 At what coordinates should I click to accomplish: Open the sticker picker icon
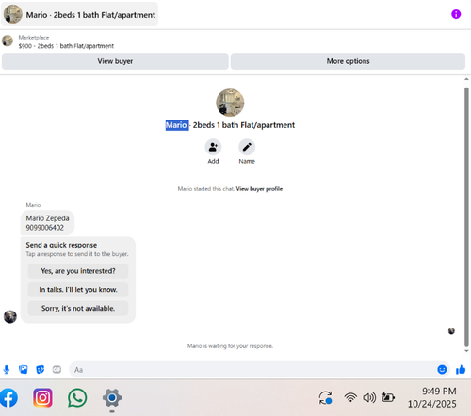tap(41, 370)
